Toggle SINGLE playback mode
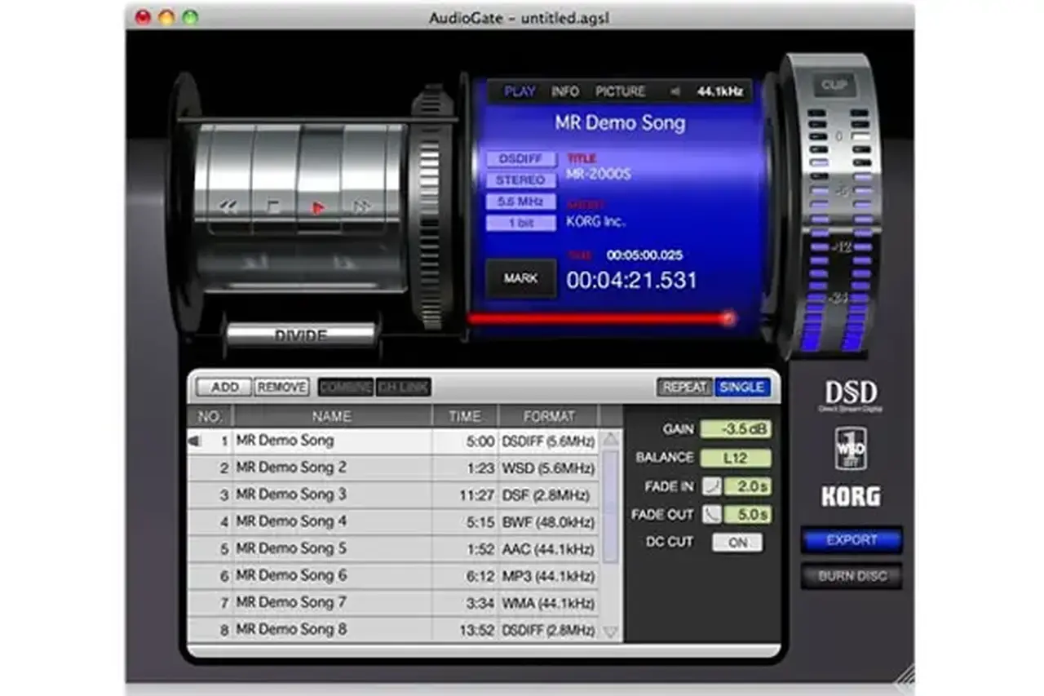Image resolution: width=1044 pixels, height=696 pixels. pos(742,387)
